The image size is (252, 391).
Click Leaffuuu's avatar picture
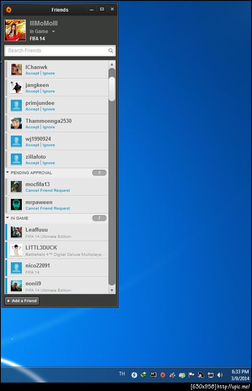tap(16, 232)
